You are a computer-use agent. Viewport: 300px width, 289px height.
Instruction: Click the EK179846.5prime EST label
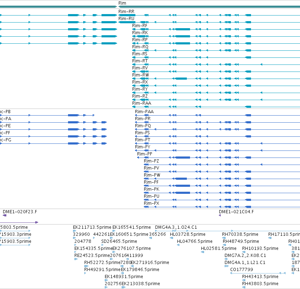coord(140,270)
